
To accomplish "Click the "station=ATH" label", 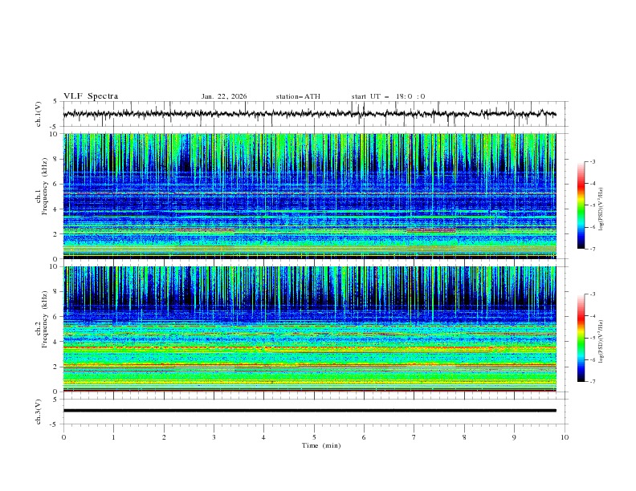I will click(298, 96).
